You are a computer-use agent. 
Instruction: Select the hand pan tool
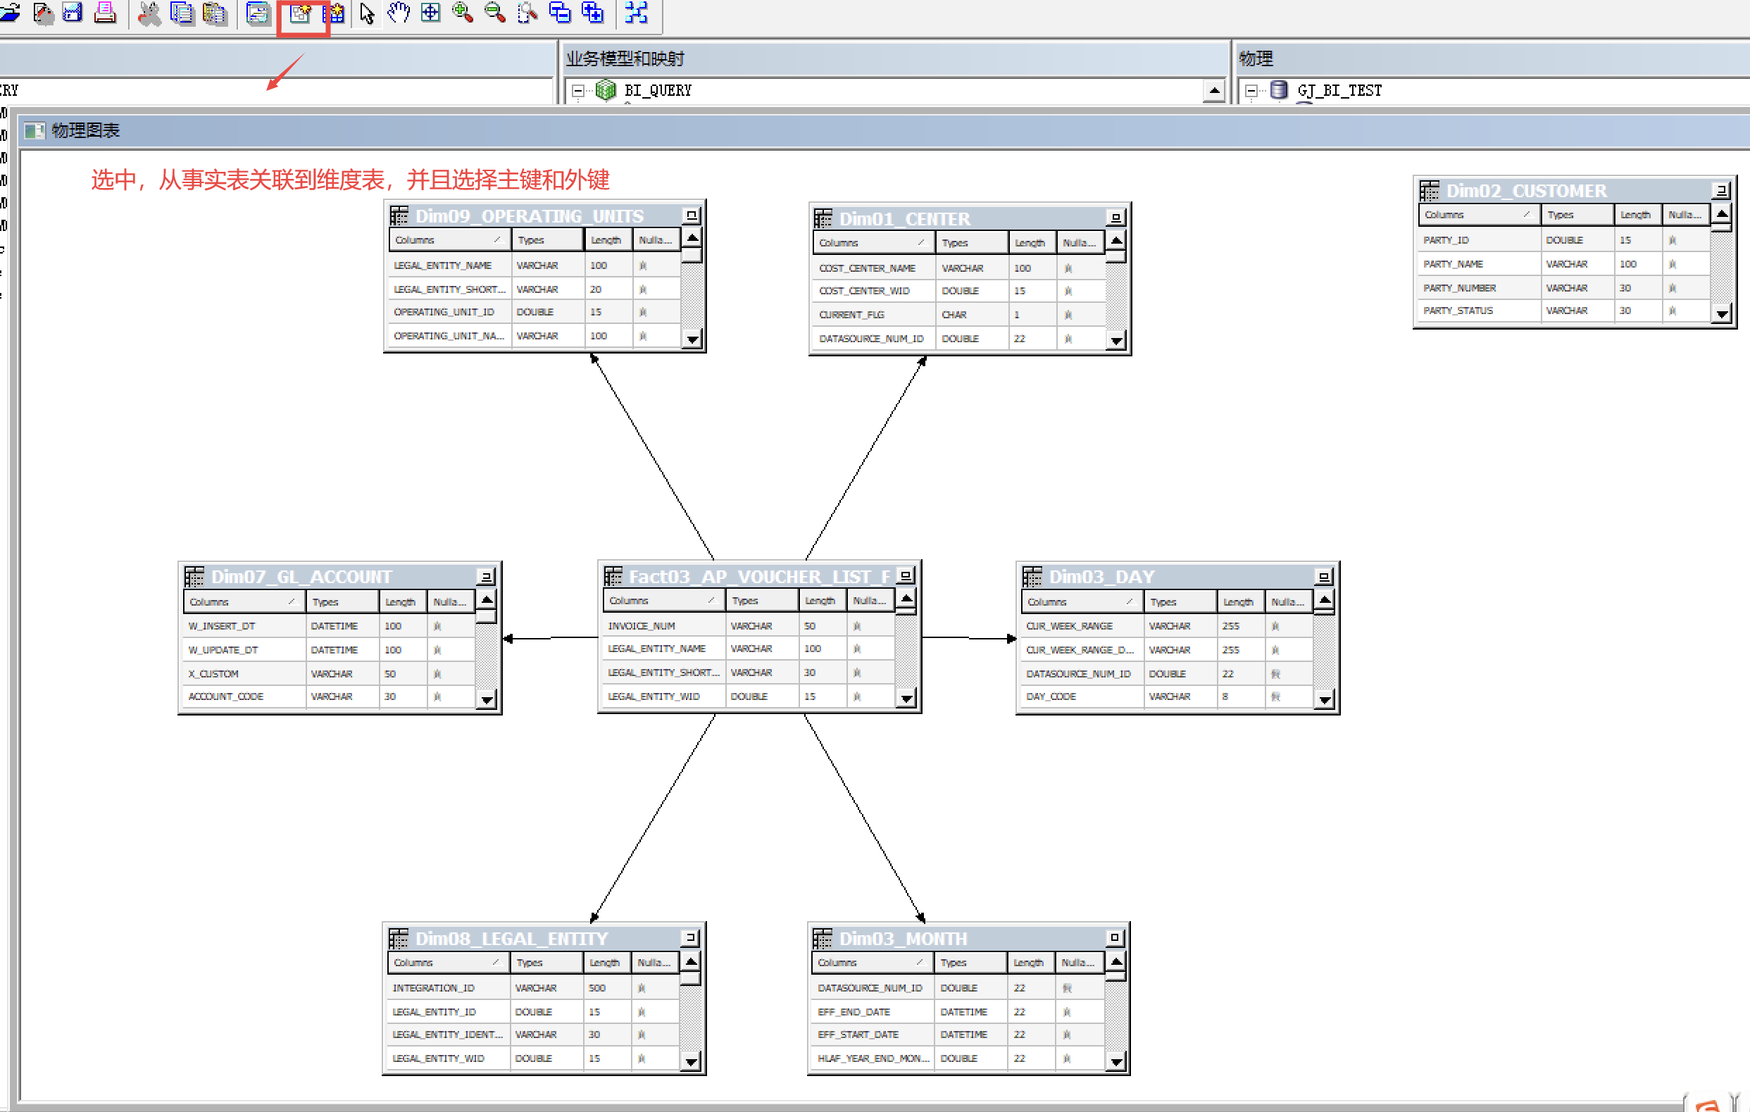click(x=399, y=13)
